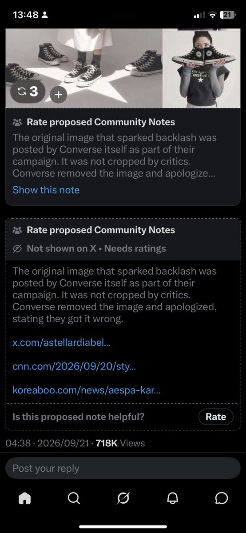
Task: Tap the plus icon on the image
Action: click(x=59, y=95)
